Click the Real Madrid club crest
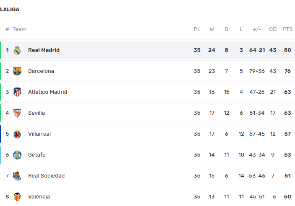Viewport: 295px width, 206px height. pyautogui.click(x=17, y=50)
